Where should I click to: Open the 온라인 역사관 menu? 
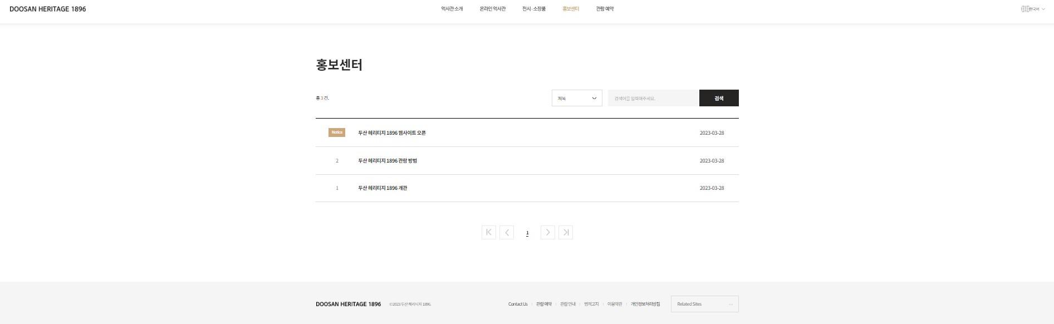pyautogui.click(x=493, y=9)
